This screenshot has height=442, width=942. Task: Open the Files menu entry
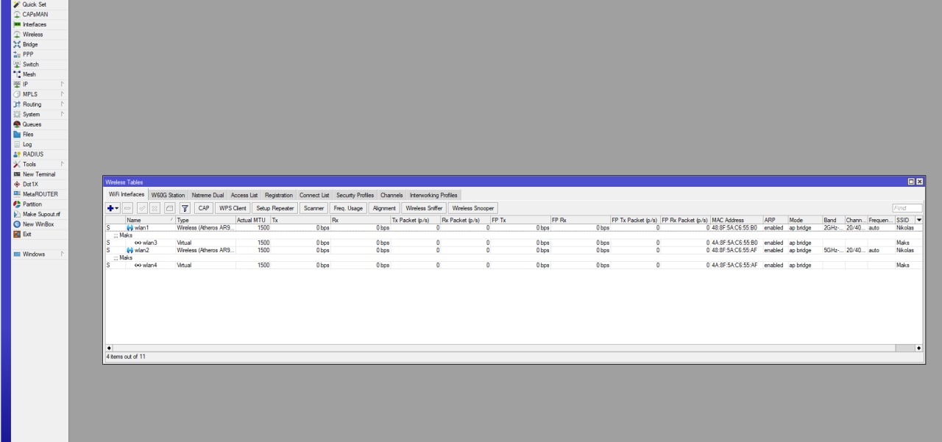(28, 135)
